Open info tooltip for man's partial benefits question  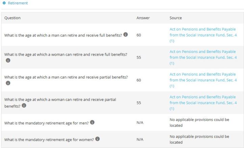pyautogui.click(x=8, y=83)
